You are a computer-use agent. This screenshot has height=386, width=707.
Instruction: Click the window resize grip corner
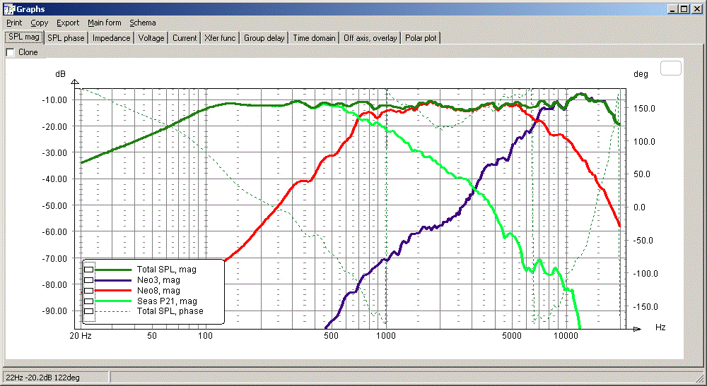point(700,378)
